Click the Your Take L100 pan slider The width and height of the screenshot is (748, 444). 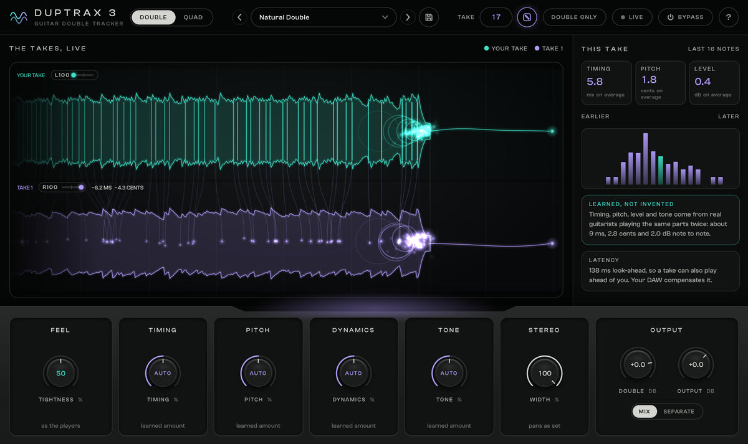click(74, 75)
